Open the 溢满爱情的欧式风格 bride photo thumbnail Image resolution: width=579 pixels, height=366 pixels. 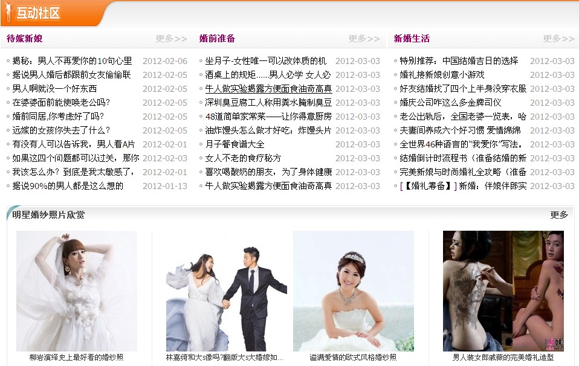pyautogui.click(x=354, y=291)
